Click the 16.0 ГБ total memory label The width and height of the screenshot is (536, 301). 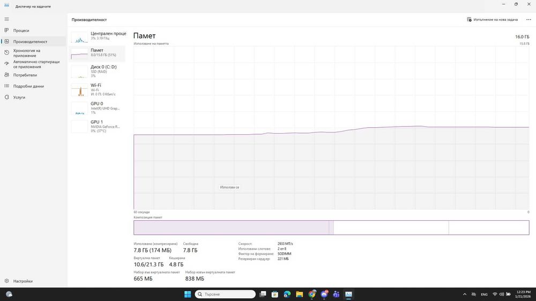pos(522,37)
